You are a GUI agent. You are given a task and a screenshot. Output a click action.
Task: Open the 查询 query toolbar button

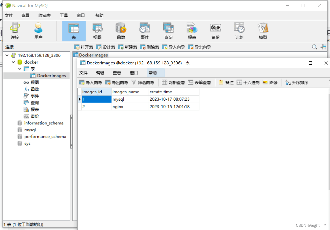(168, 31)
